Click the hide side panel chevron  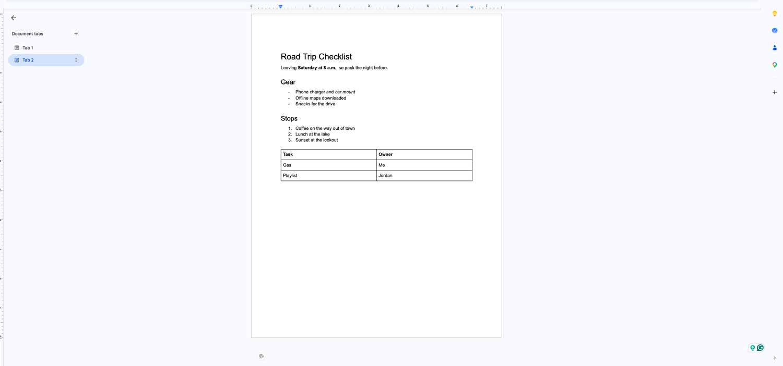coord(775,358)
